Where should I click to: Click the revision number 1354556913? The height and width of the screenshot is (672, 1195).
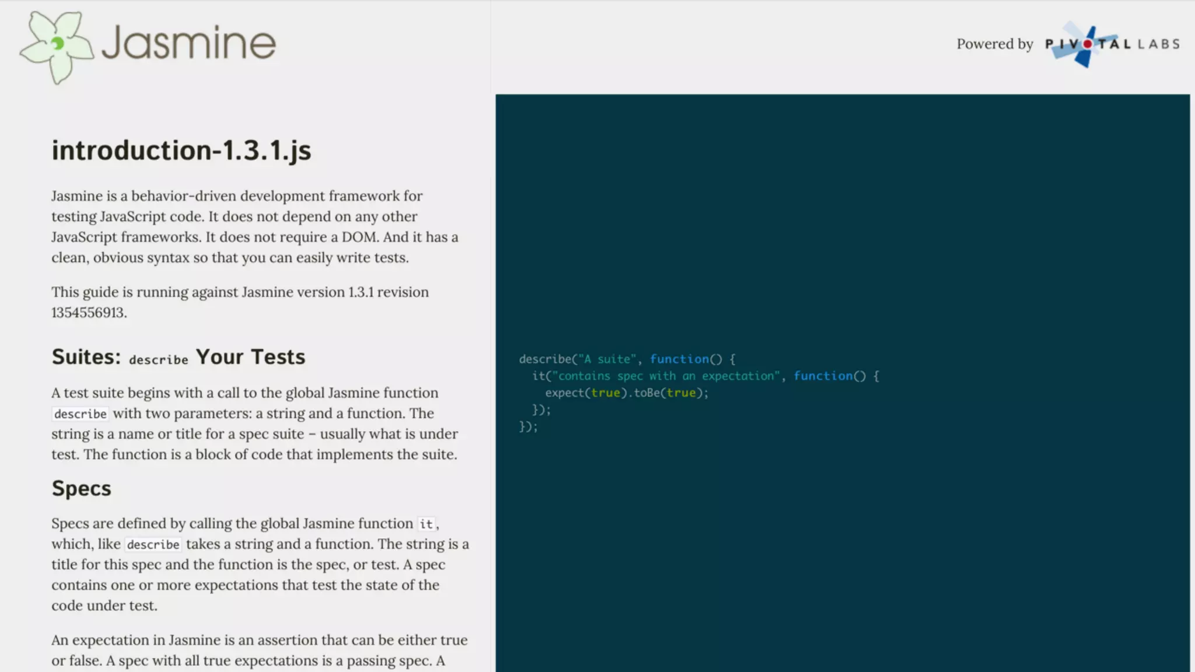coord(88,313)
